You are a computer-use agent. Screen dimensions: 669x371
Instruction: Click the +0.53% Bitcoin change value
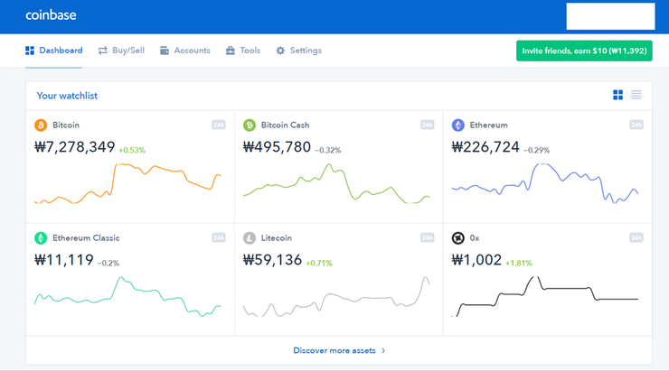click(x=132, y=150)
